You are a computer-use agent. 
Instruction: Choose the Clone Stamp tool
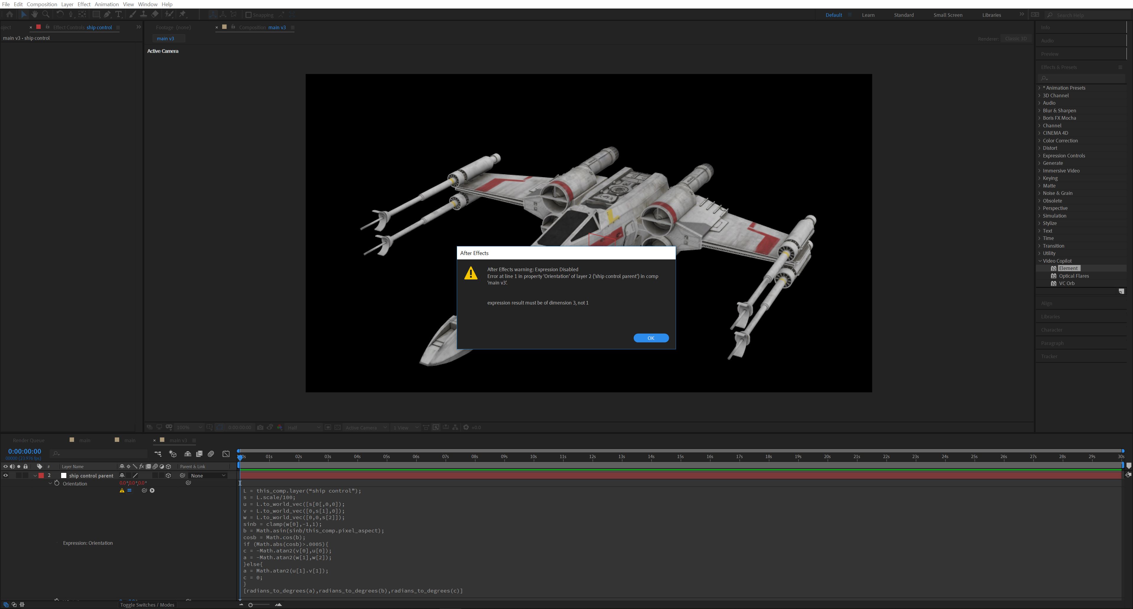pos(143,14)
